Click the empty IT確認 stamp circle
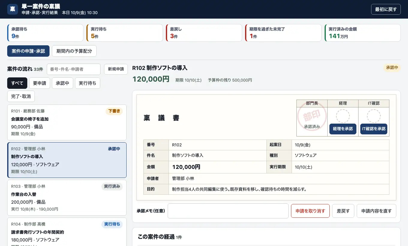This screenshot has width=408, height=246. click(374, 116)
